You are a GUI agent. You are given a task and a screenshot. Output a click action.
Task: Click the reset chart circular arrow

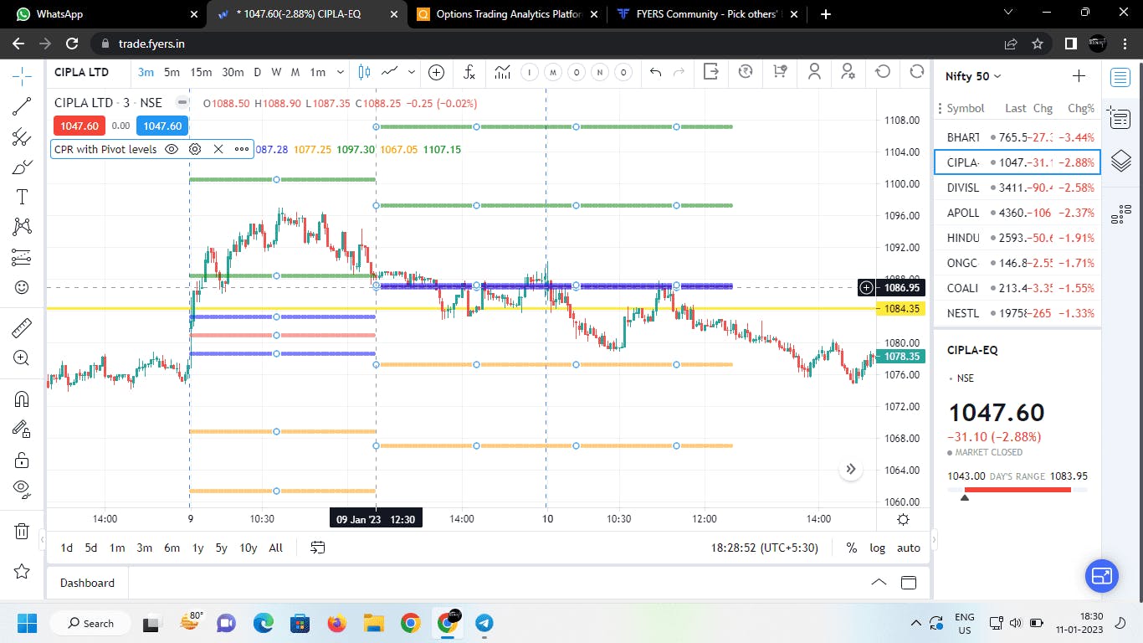pos(883,72)
